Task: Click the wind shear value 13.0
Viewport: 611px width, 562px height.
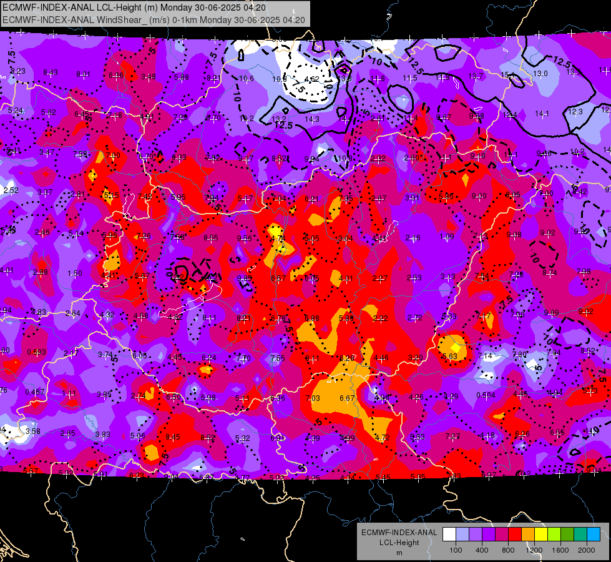Action: pyautogui.click(x=540, y=73)
